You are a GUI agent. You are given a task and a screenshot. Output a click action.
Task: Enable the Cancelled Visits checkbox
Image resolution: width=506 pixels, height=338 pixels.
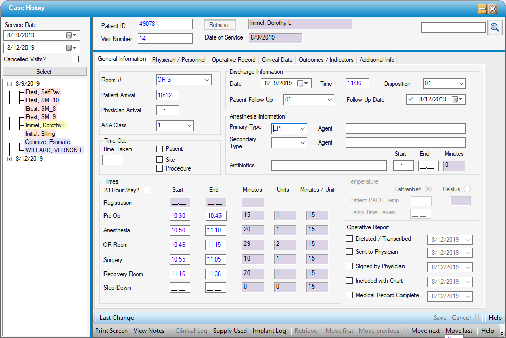coord(75,59)
